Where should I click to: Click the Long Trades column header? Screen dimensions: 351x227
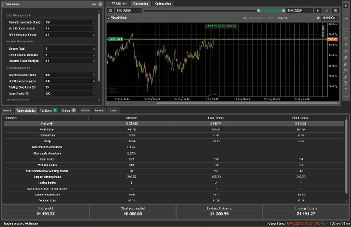coord(216,118)
